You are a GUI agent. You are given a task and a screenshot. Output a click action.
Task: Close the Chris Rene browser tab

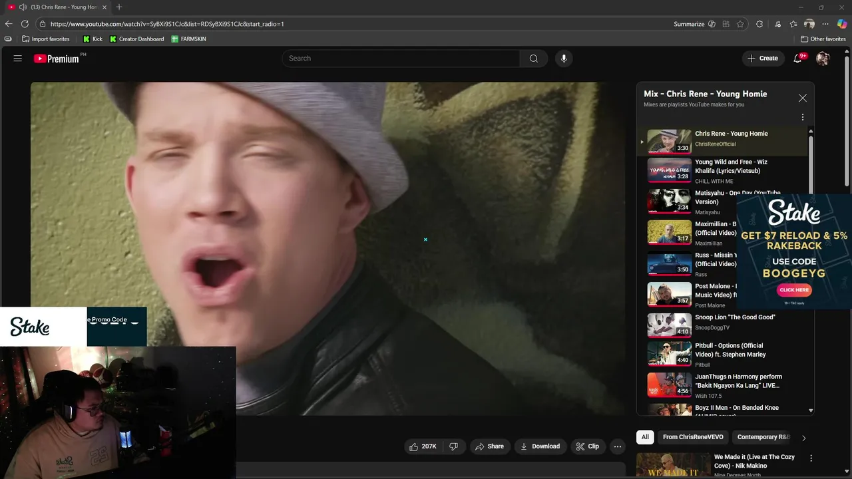click(x=105, y=7)
